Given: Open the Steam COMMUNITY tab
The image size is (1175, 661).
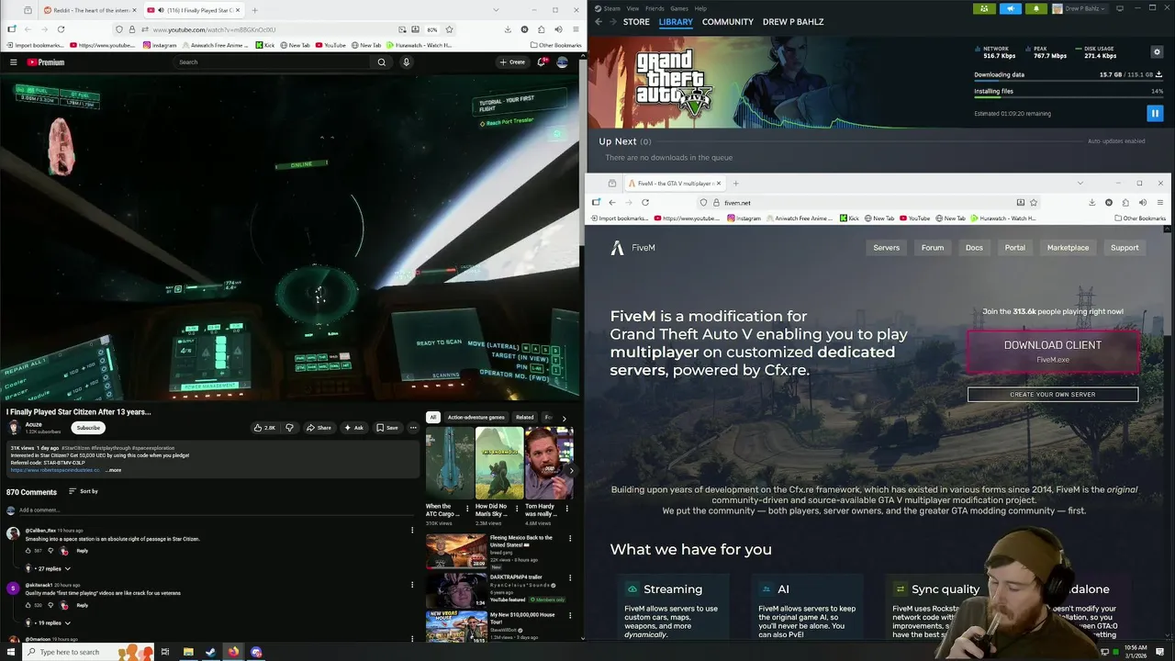Looking at the screenshot, I should (x=728, y=22).
